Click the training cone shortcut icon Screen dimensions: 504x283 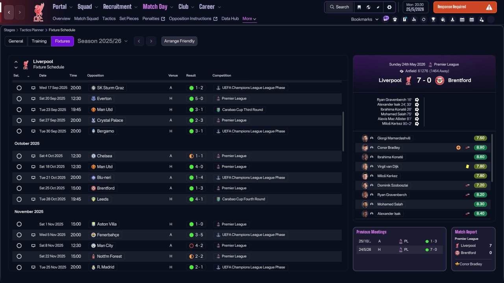(x=452, y=19)
